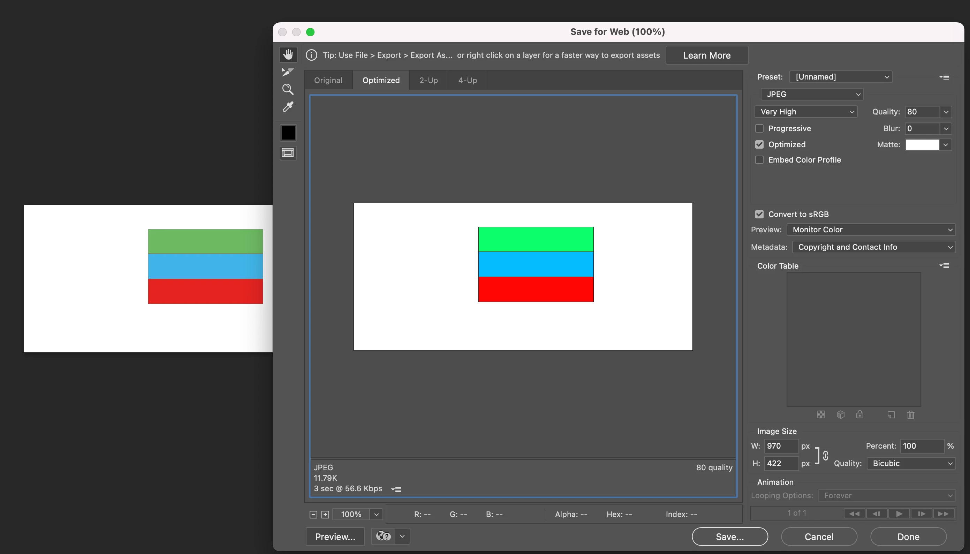
Task: Open the Color Table flyout menu
Action: click(x=944, y=265)
